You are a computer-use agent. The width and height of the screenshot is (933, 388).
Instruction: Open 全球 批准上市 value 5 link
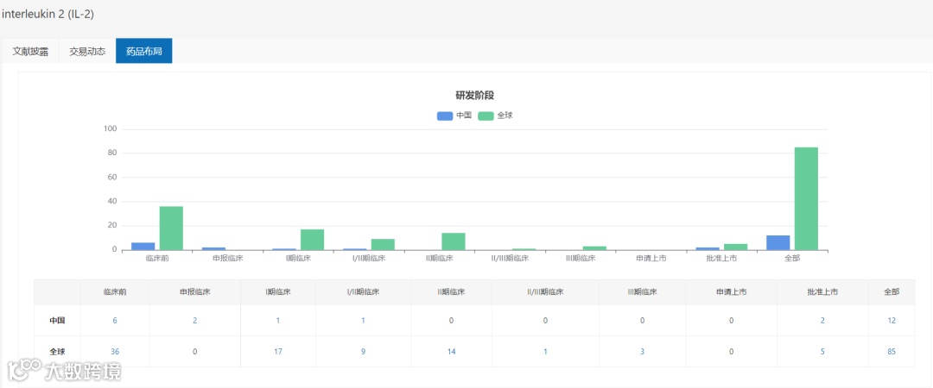pyautogui.click(x=822, y=351)
